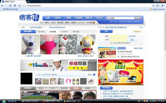Screen dimensions: 166x103
Task: Bookmark this page with the star icon
Action: (x=19, y=5)
